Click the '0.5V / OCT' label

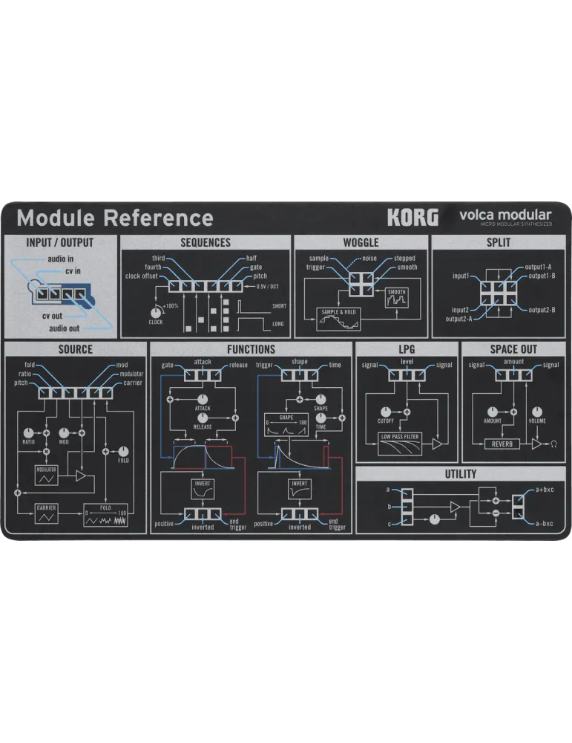tap(268, 287)
